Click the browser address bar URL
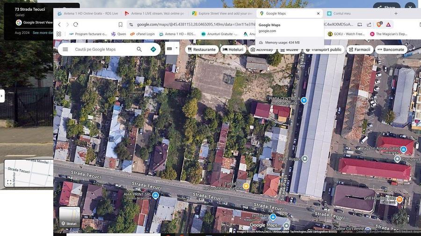421x236 pixels. [196, 25]
